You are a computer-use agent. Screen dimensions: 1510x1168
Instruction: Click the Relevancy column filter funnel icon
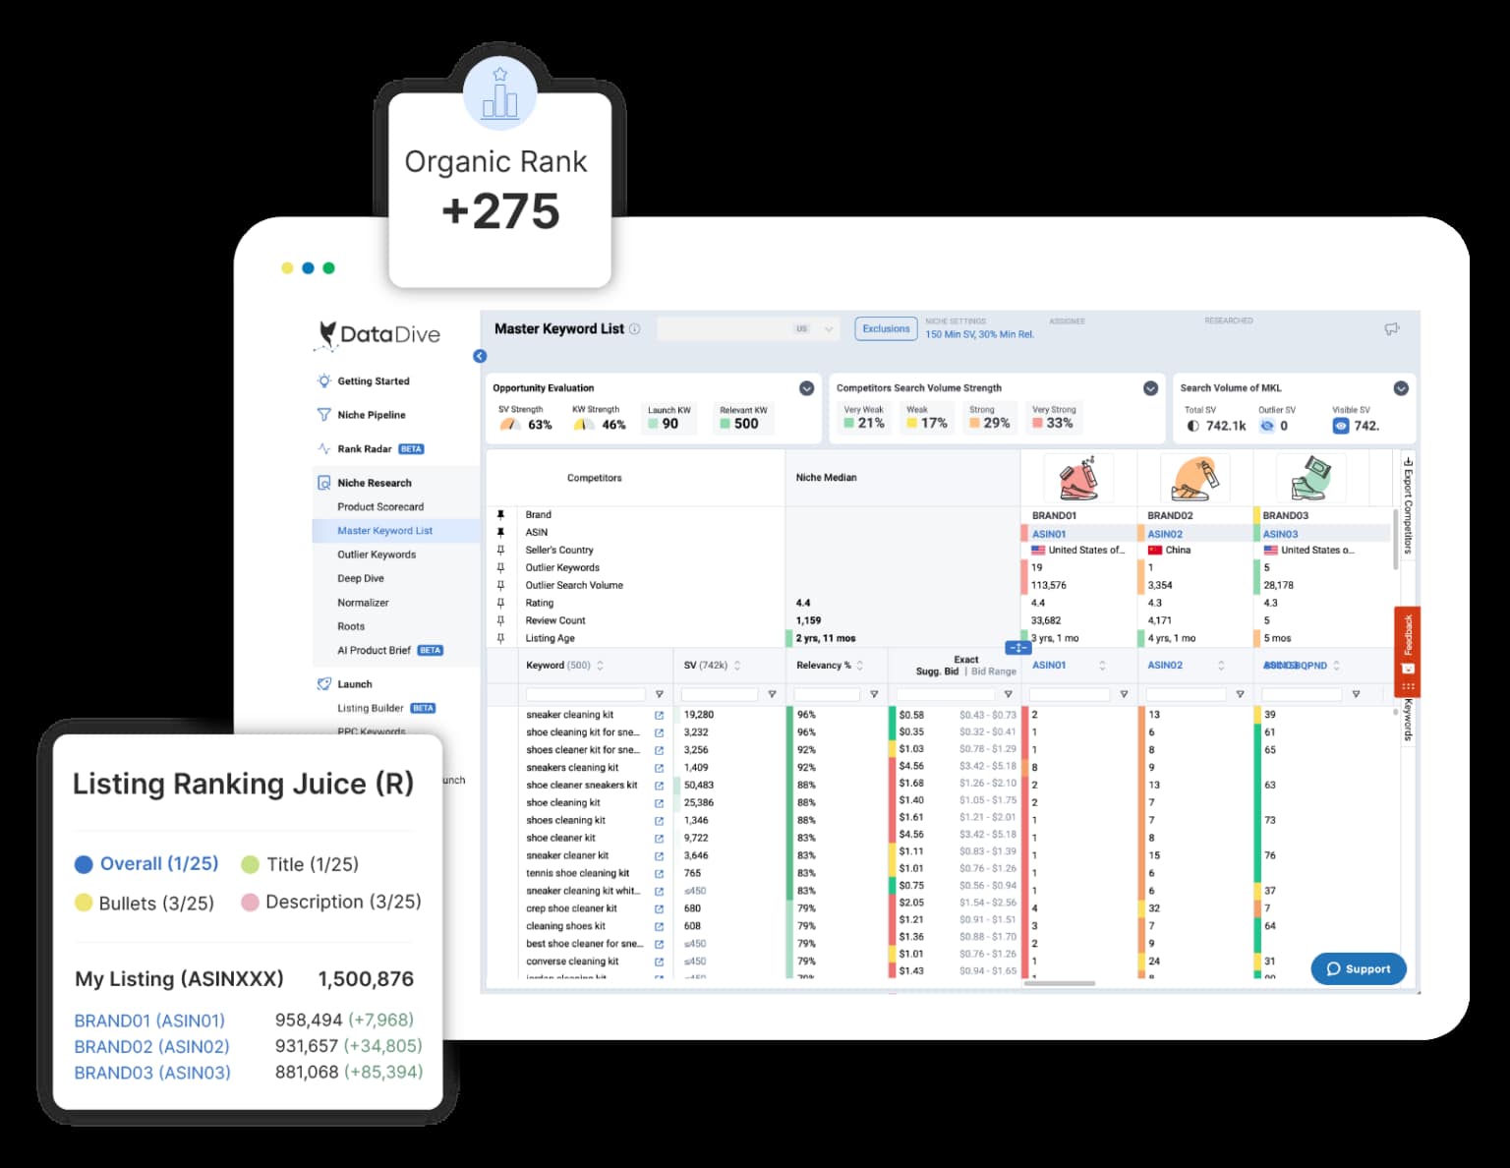coord(874,695)
